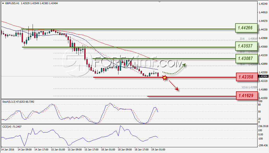Click the time axis label 18 Jan 09:00
Screen dimensions: 269x153
pyautogui.click(x=125, y=150)
